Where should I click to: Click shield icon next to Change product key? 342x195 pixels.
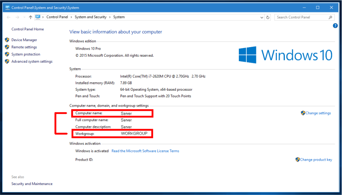click(x=298, y=159)
